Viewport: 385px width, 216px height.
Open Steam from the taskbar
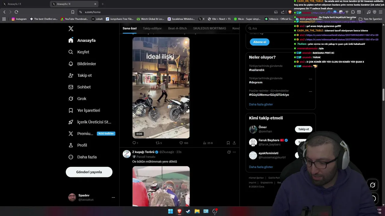(x=188, y=211)
